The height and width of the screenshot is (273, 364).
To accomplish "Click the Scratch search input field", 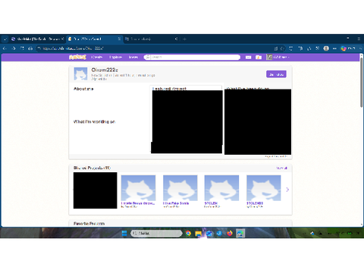I will pyautogui.click(x=192, y=58).
